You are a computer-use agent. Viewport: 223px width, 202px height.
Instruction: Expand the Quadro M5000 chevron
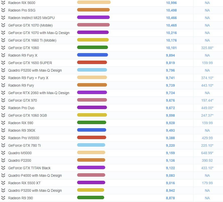[x=3, y=153]
